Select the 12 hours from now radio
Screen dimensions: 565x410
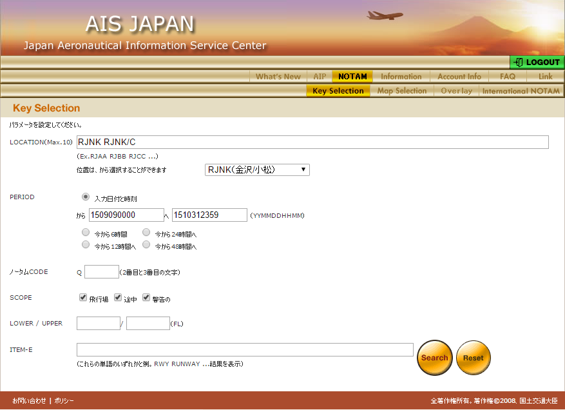click(86, 244)
